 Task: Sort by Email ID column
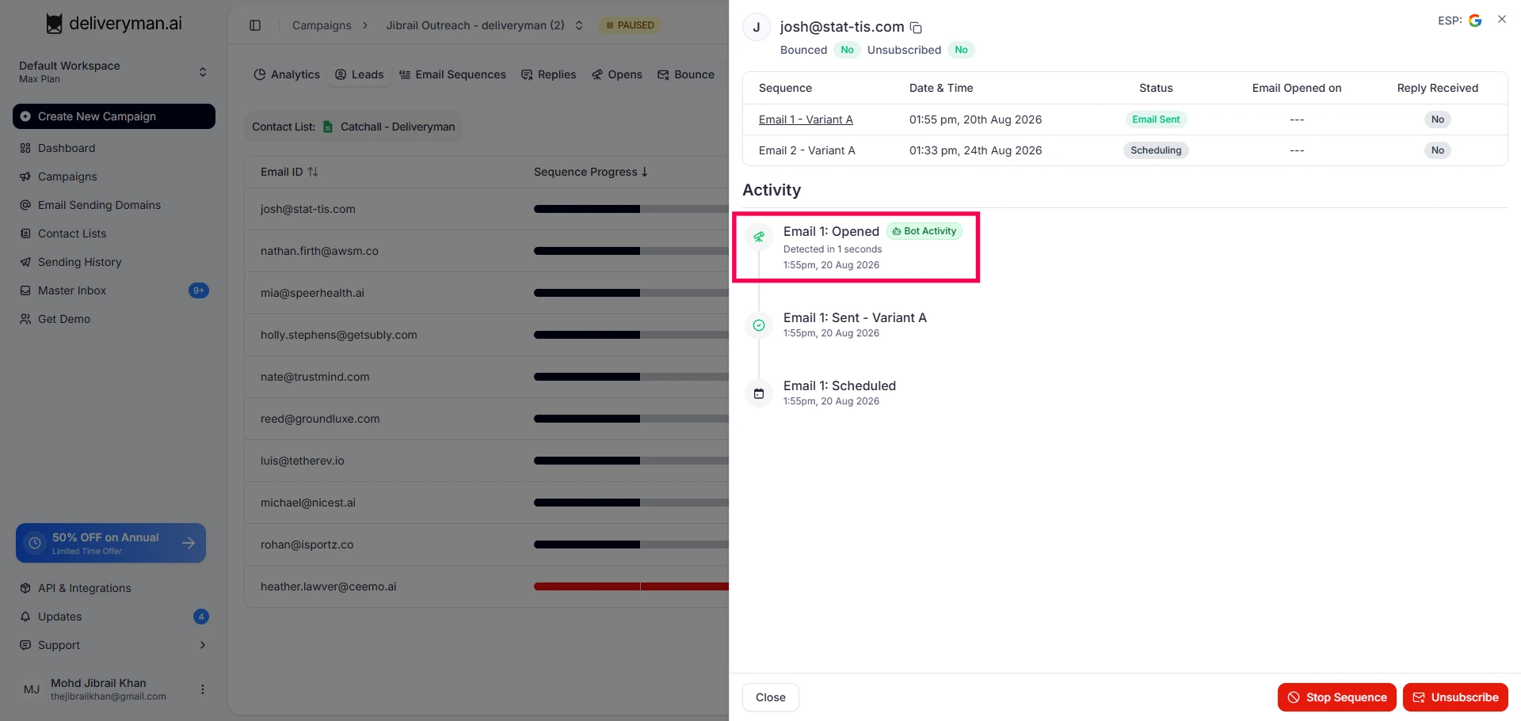click(x=289, y=172)
